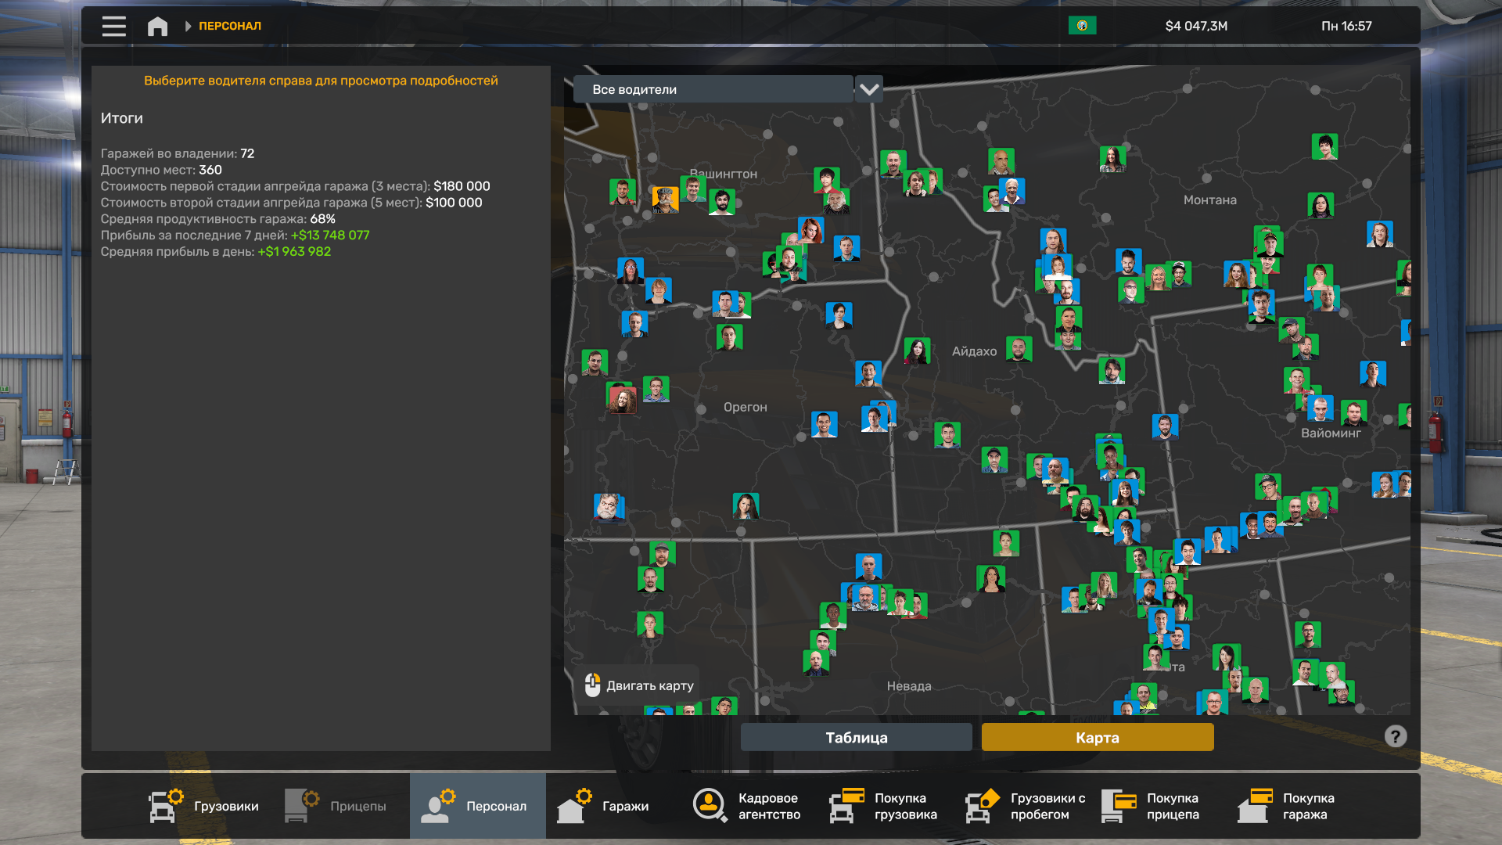Open the Гаражи garages manager
Image resolution: width=1502 pixels, height=845 pixels.
pyautogui.click(x=603, y=806)
